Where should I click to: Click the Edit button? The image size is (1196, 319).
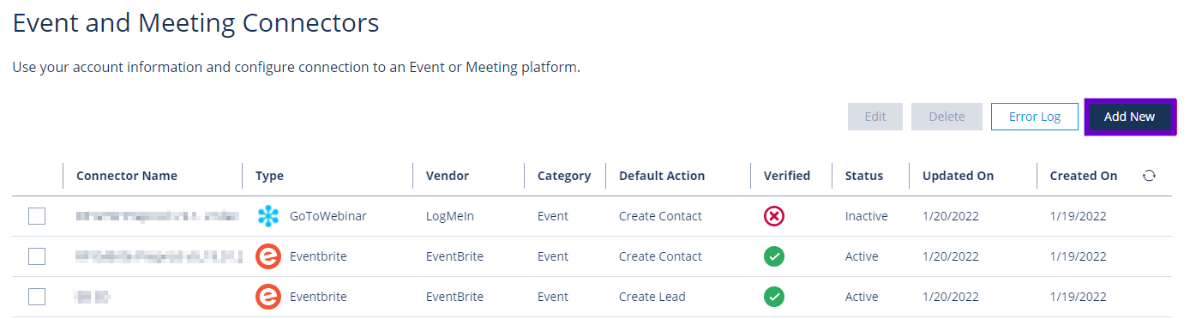tap(875, 117)
